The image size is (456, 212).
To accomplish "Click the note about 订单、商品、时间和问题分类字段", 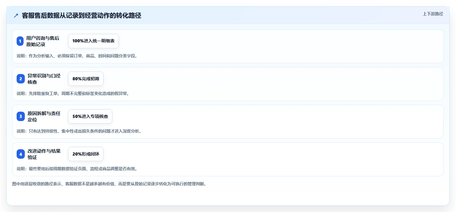I will pos(77,56).
